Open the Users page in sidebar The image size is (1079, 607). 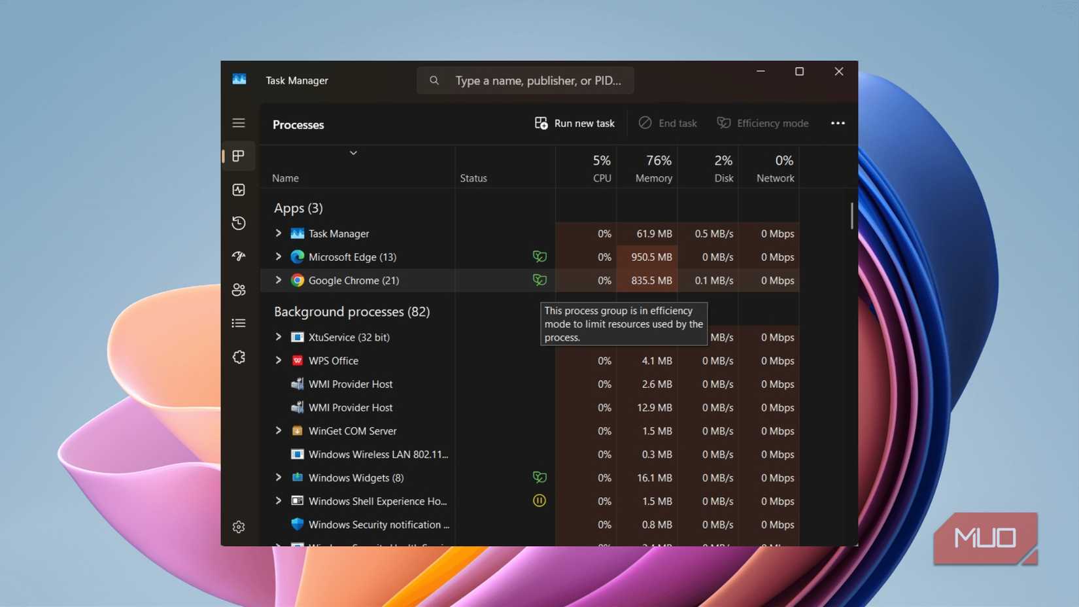tap(239, 290)
